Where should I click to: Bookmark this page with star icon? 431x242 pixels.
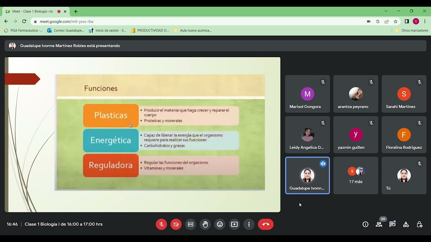coord(396,21)
